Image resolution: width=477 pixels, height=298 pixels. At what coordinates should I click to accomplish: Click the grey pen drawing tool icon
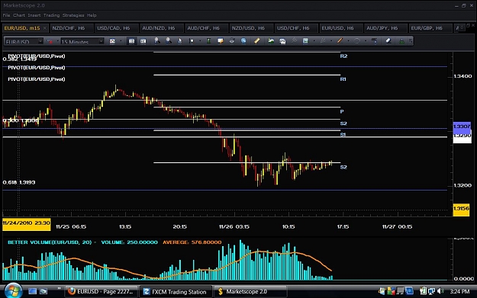pyautogui.click(x=323, y=40)
